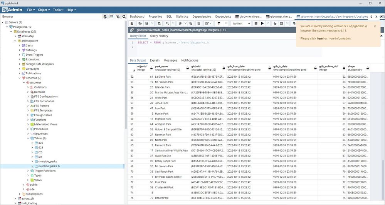This screenshot has width=385, height=205.
Task: Click the pgAdmin logo
Action: point(12,10)
